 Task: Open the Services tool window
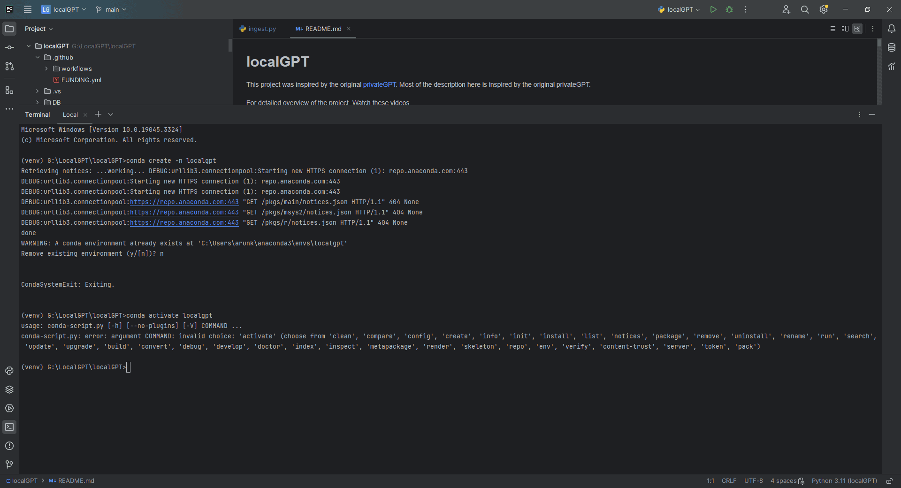point(9,408)
